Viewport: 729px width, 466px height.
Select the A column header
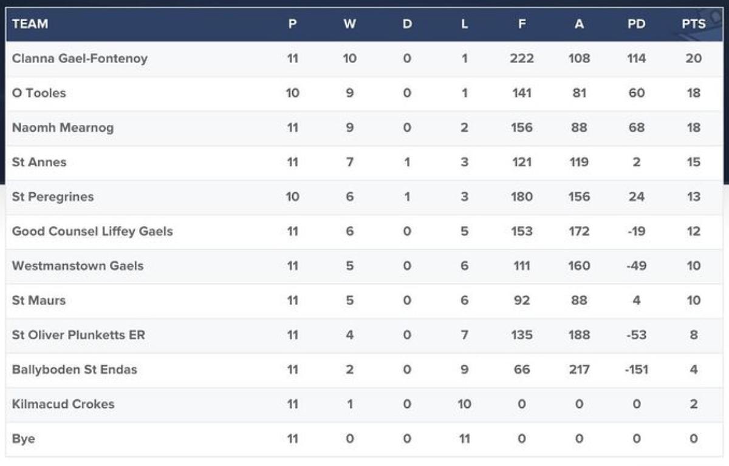pos(579,24)
